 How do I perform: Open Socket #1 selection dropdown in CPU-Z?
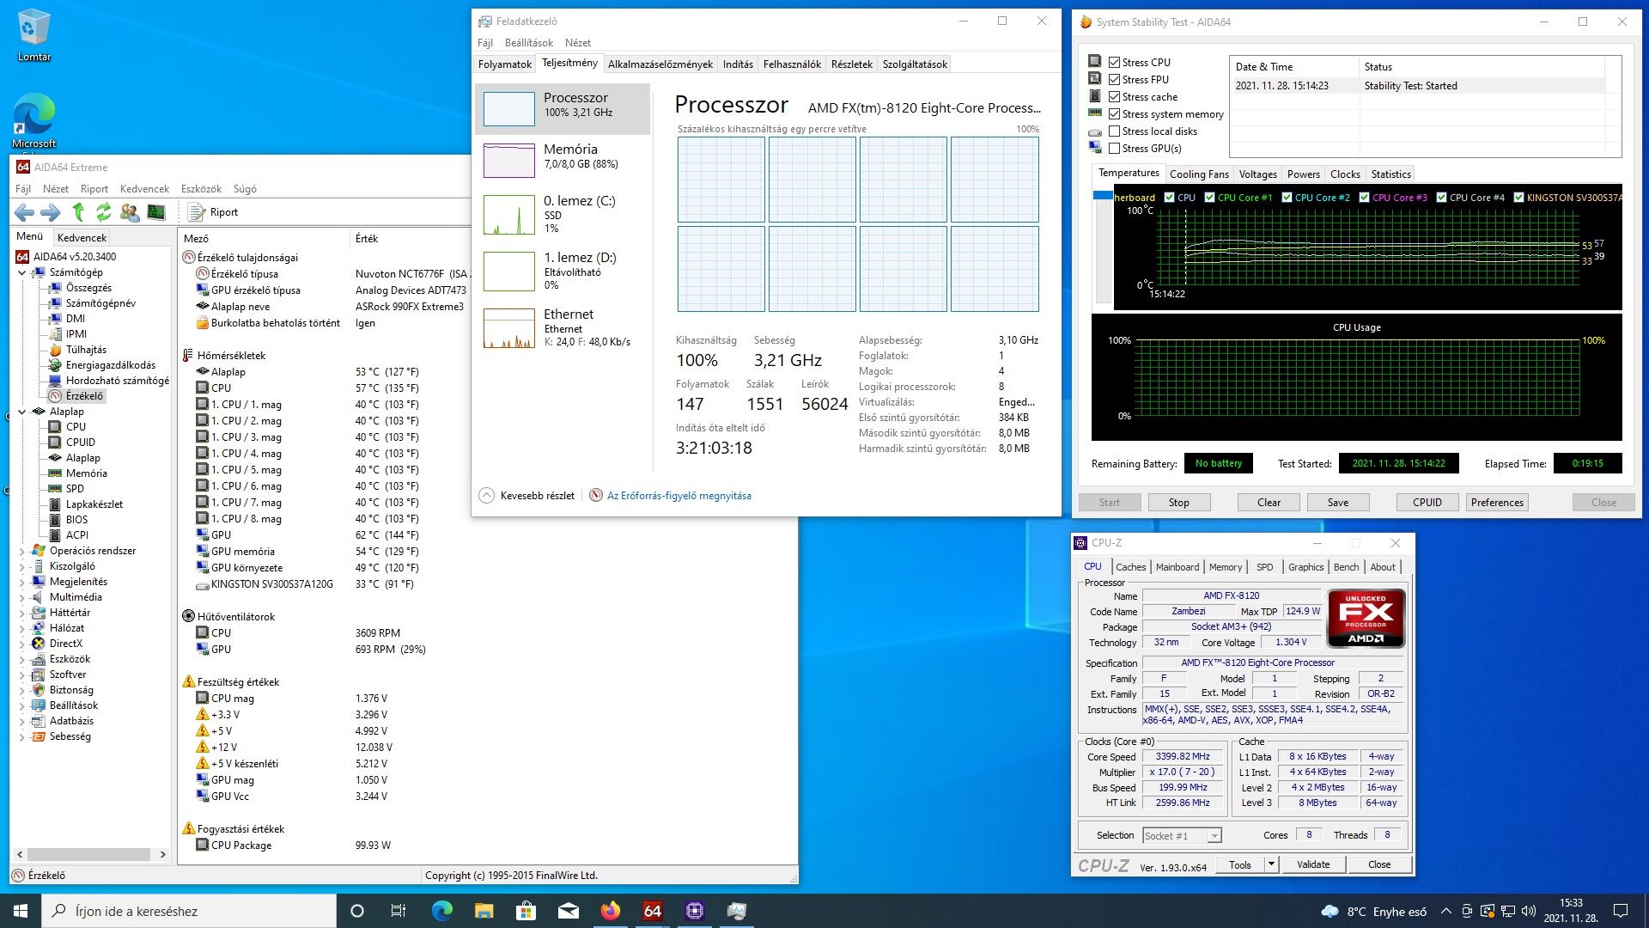(x=1182, y=835)
